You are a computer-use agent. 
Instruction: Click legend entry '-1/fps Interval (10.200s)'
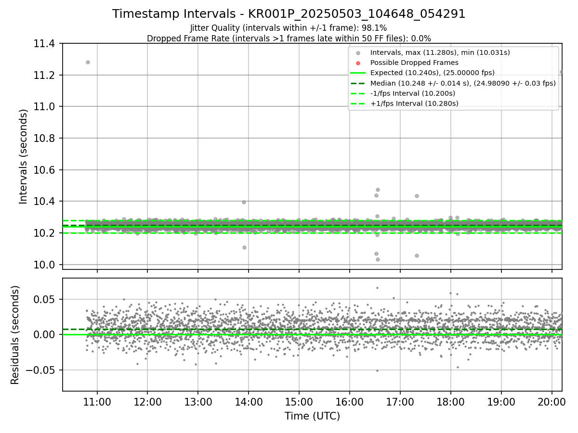(412, 93)
